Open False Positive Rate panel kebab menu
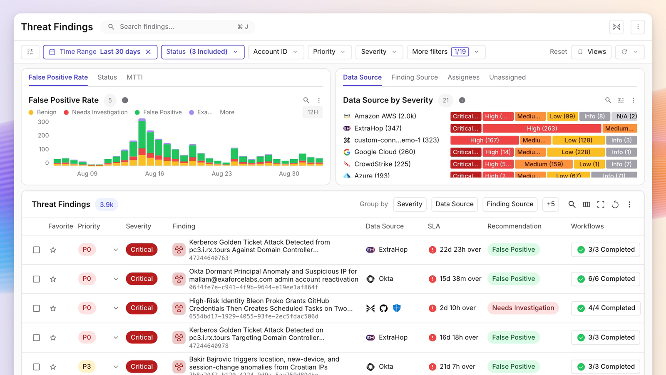The image size is (666, 375). click(319, 100)
